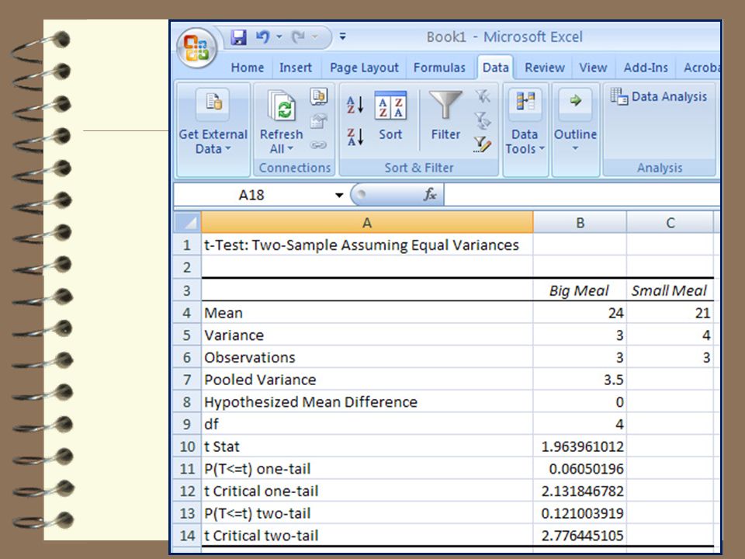This screenshot has width=745, height=559.
Task: Switch to the Home tab
Action: [x=247, y=68]
